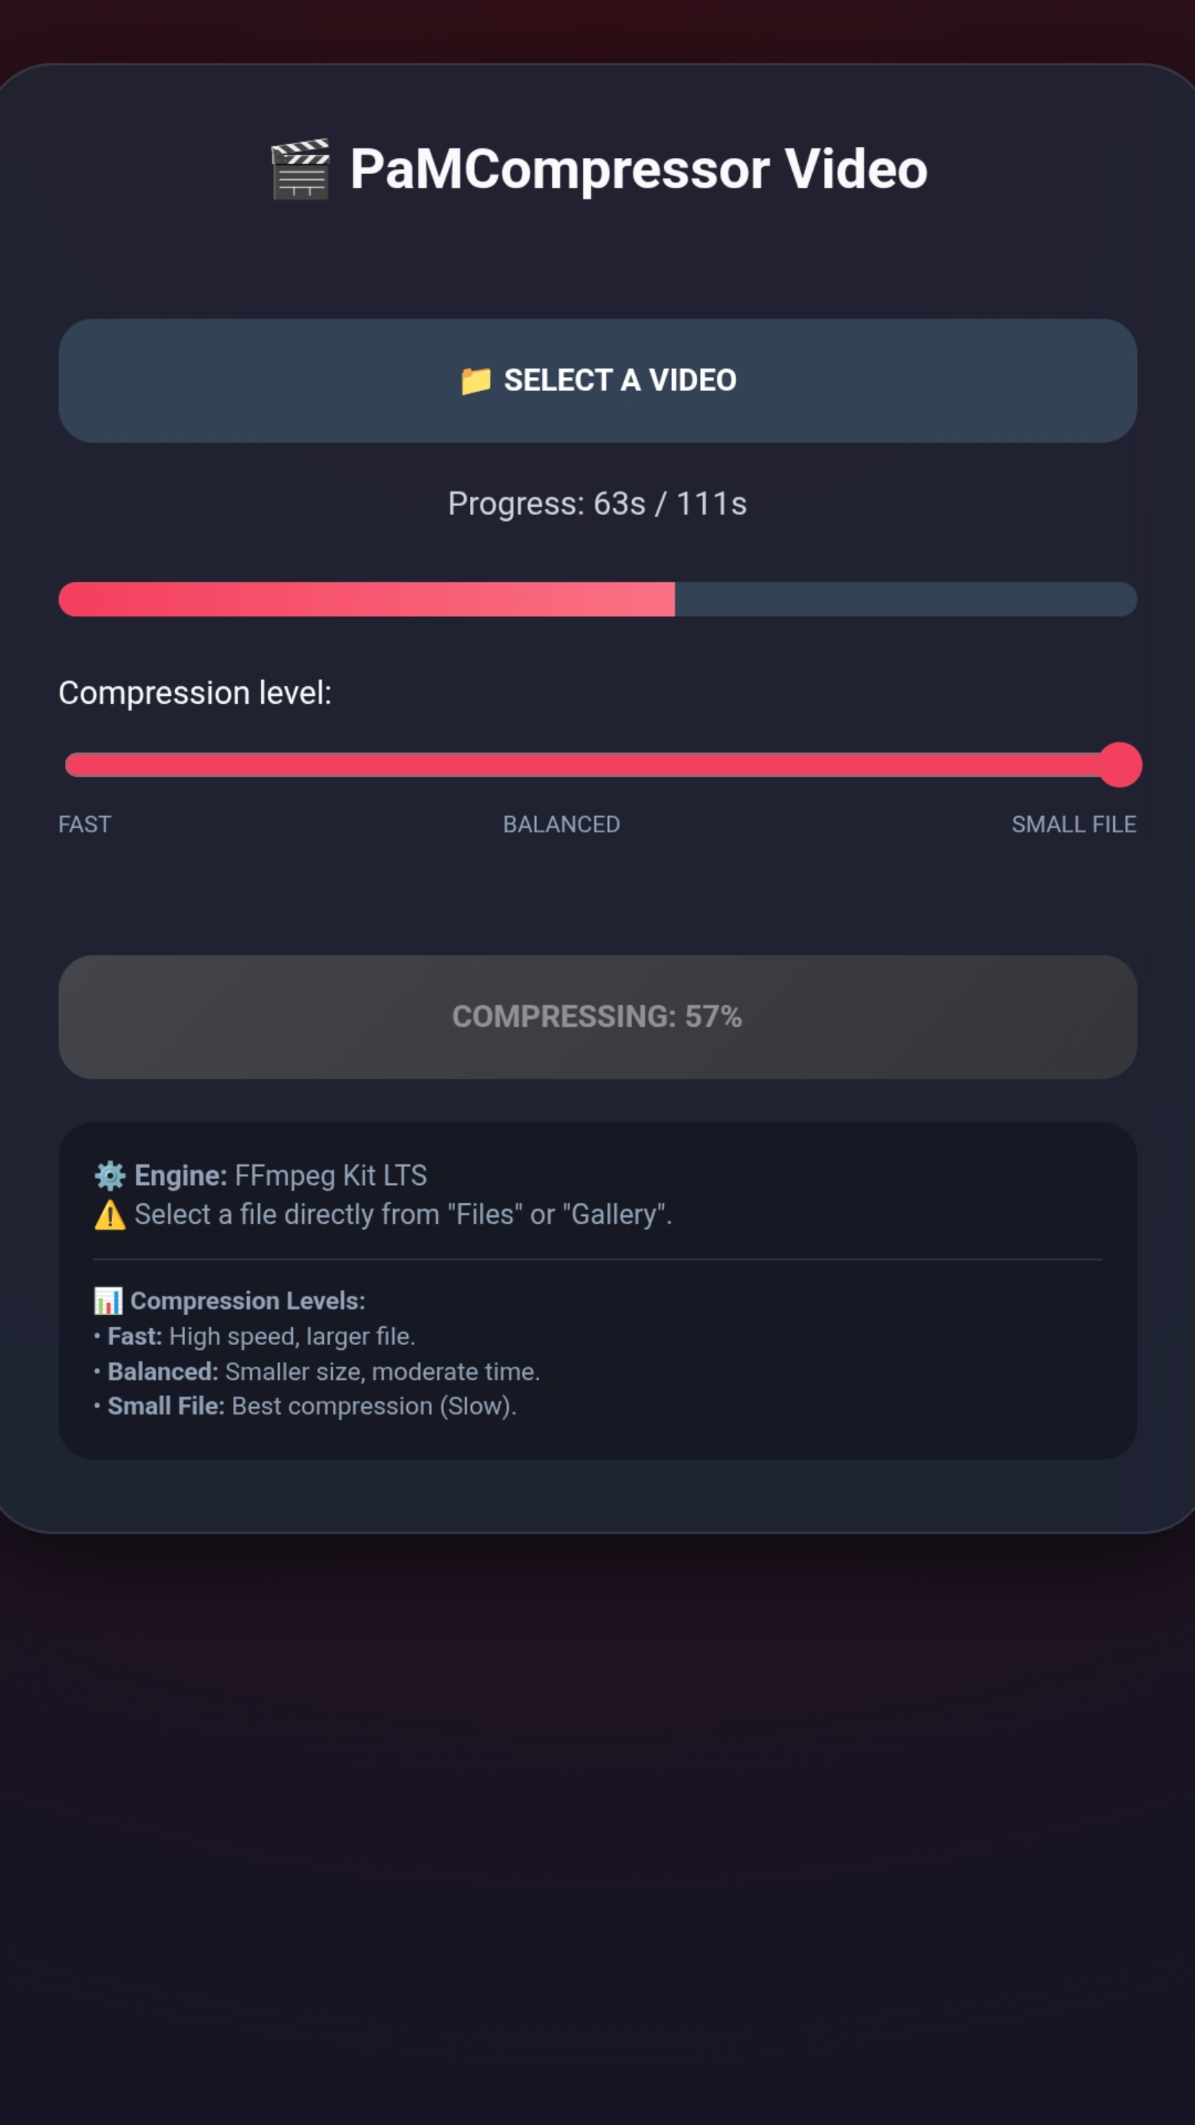Click the Progress 63s / 111s text
The image size is (1195, 2125).
[597, 504]
